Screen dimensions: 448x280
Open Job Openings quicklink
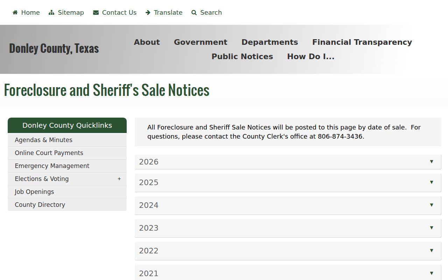click(x=67, y=192)
